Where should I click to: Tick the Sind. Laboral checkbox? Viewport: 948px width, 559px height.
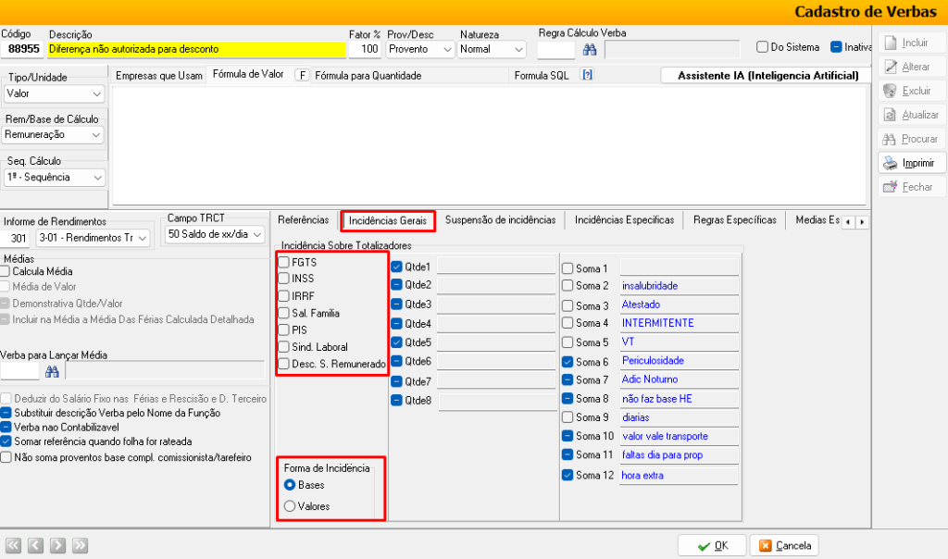click(283, 347)
